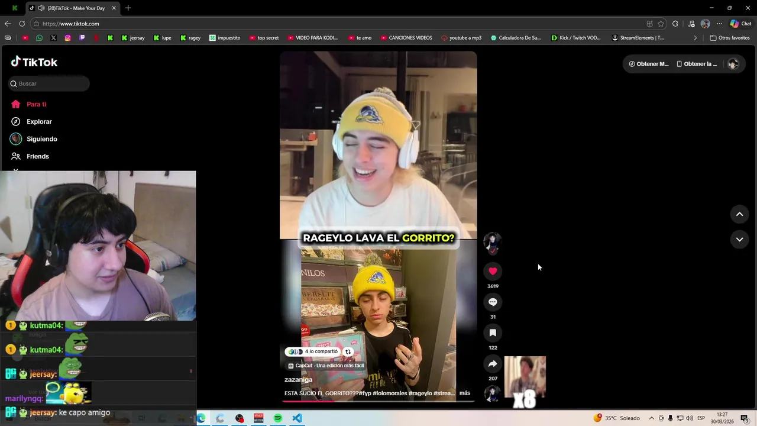Image resolution: width=757 pixels, height=426 pixels.
Task: Open Spotify from the taskbar
Action: point(278,418)
